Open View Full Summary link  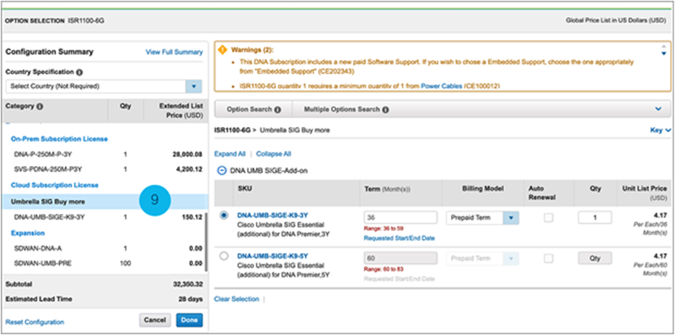174,52
